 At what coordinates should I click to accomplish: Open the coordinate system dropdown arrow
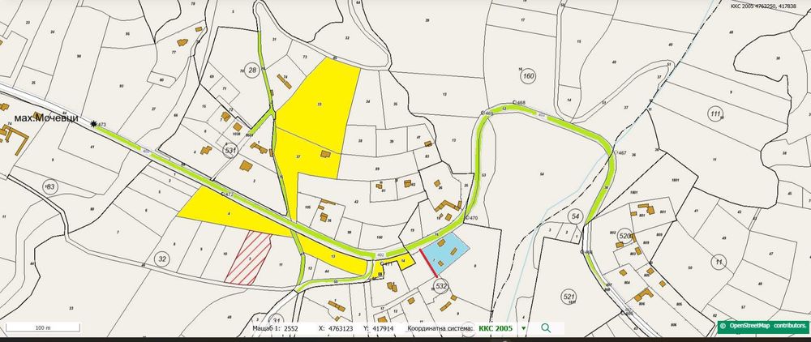pyautogui.click(x=523, y=328)
